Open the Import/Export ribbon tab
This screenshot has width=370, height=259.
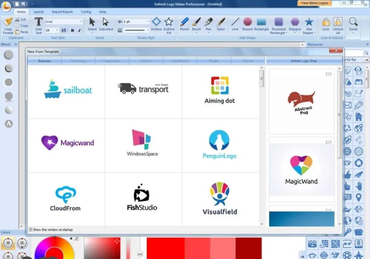click(x=62, y=11)
